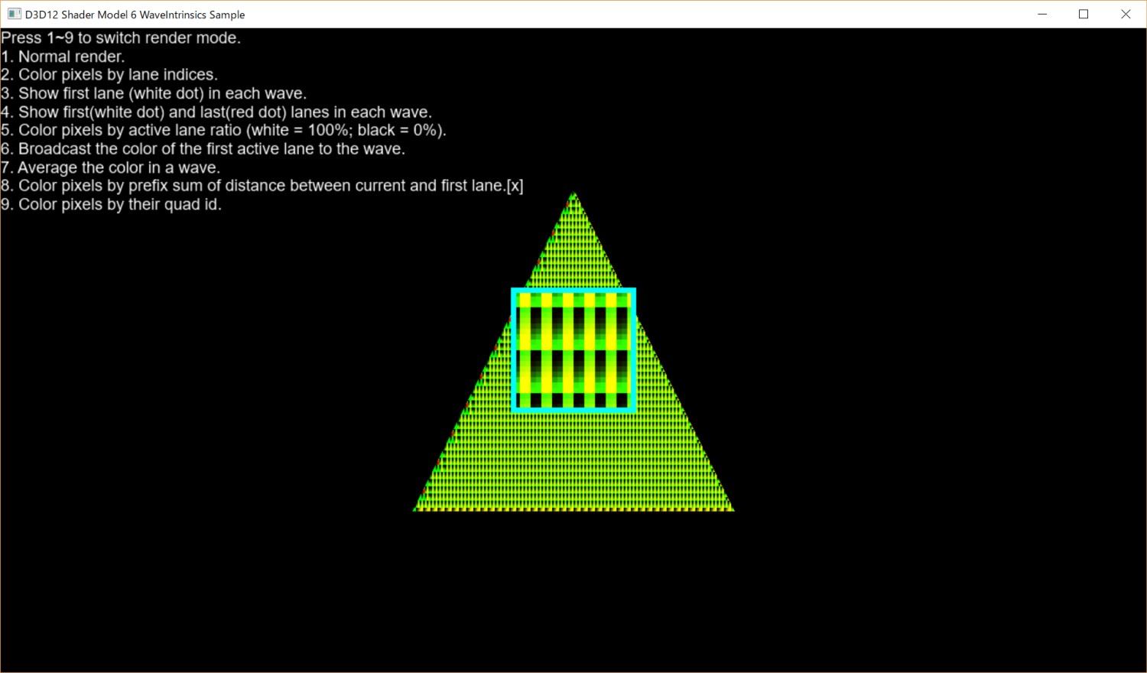This screenshot has height=673, width=1147.
Task: Click '8. Color pixels by prefix sum' line
Action: [x=262, y=186]
